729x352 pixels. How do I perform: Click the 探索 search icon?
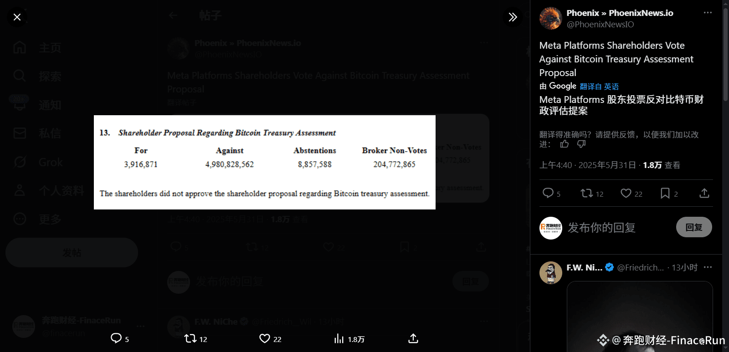click(x=19, y=76)
